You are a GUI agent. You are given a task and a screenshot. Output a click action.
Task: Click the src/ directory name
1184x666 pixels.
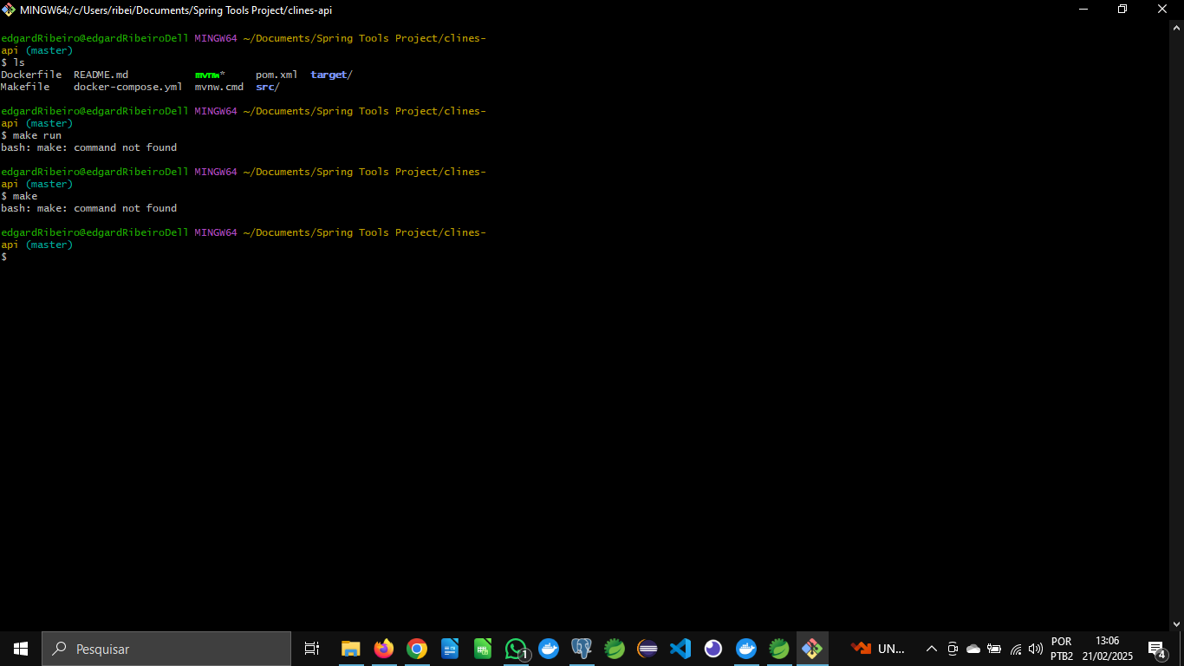[x=268, y=87]
